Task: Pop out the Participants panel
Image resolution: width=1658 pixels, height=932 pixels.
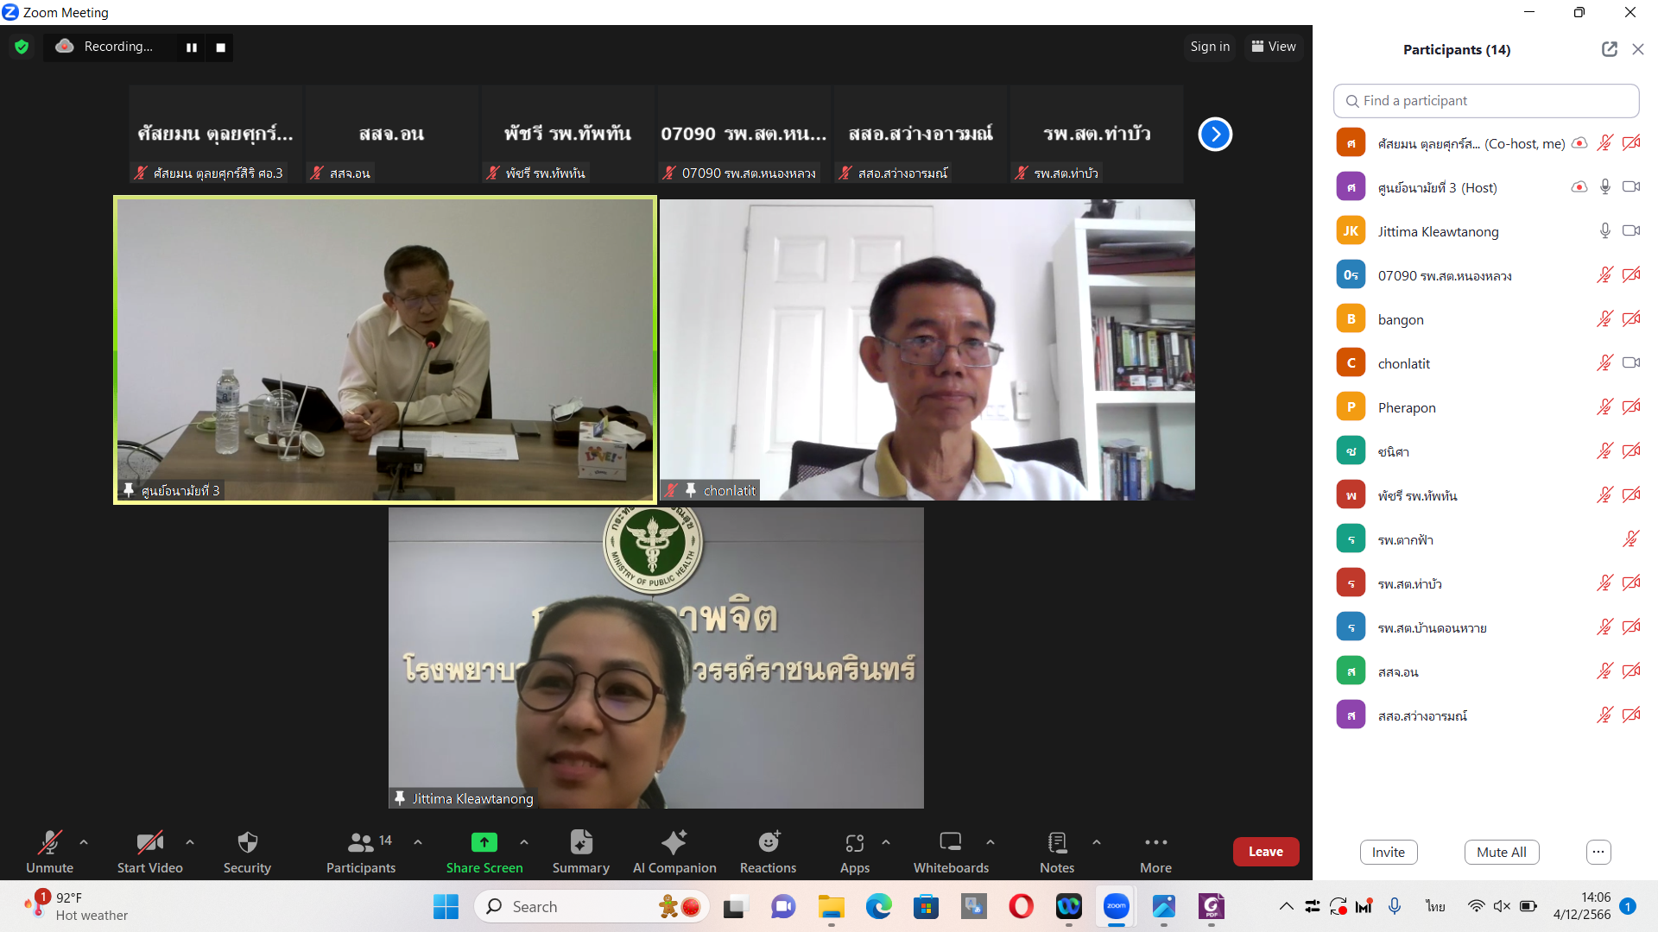Action: (x=1609, y=49)
